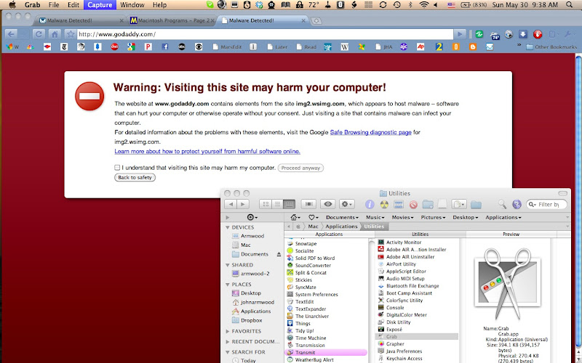582x363 pixels.
Task: Select Time Machine in Applications column
Action: point(311,338)
